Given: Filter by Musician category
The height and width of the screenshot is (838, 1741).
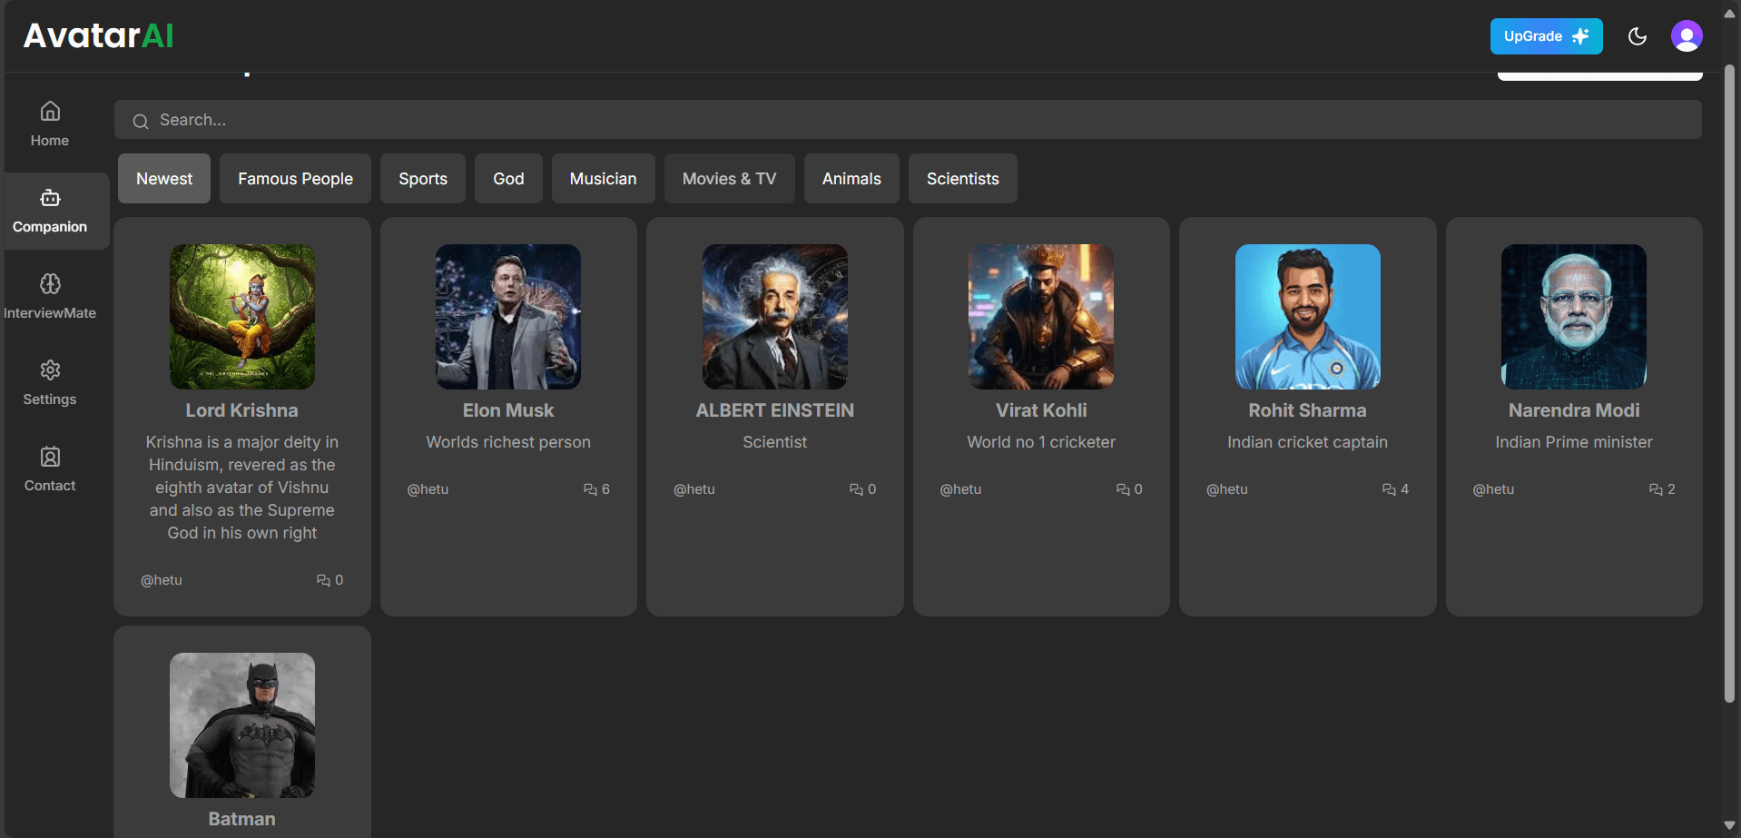Looking at the screenshot, I should [x=604, y=179].
